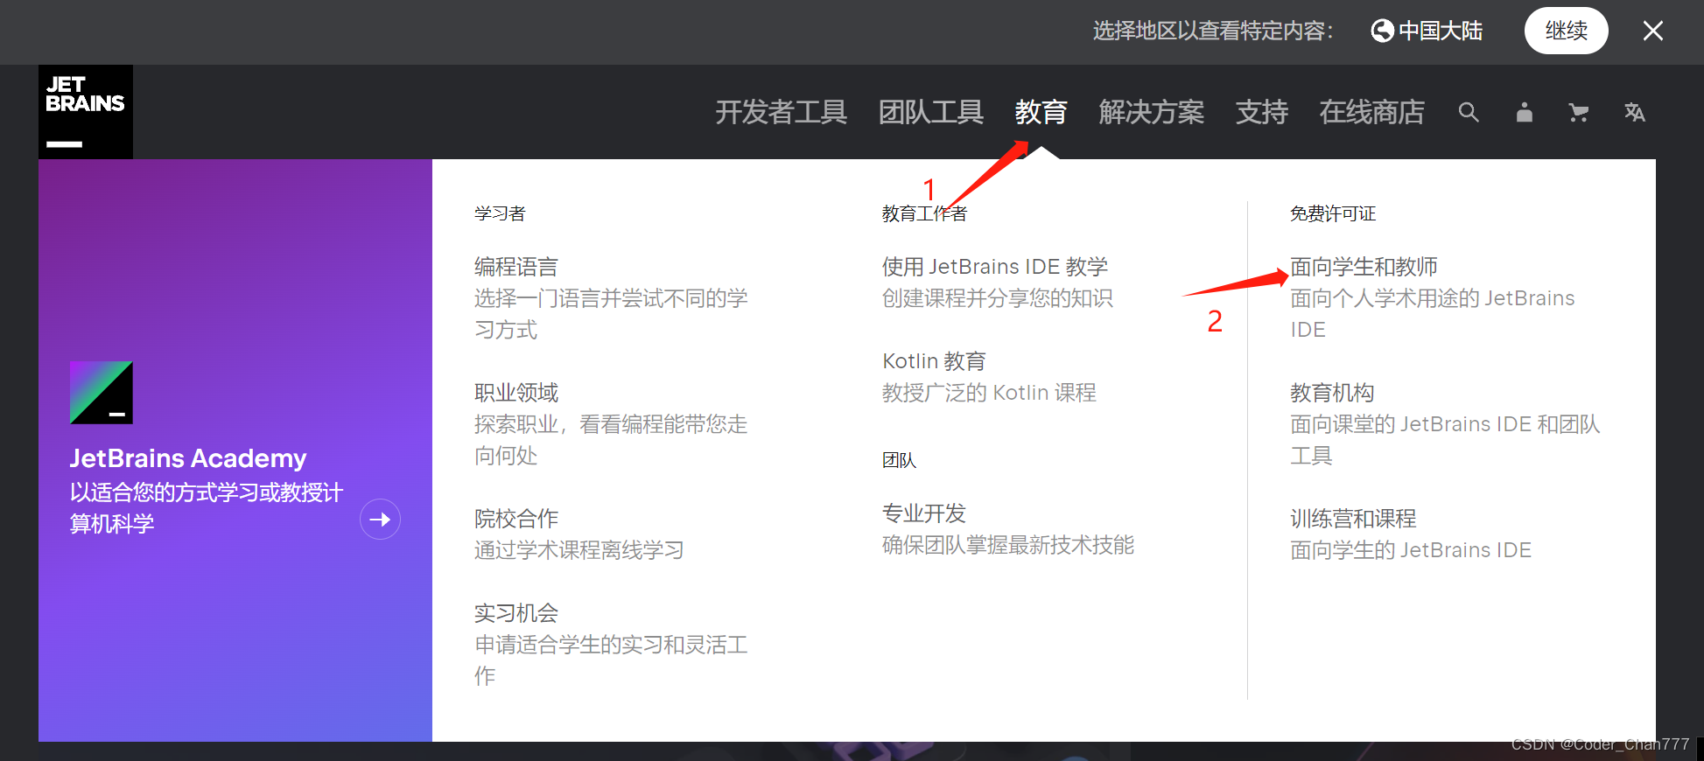Open the 在线商店 menu

coord(1372,112)
